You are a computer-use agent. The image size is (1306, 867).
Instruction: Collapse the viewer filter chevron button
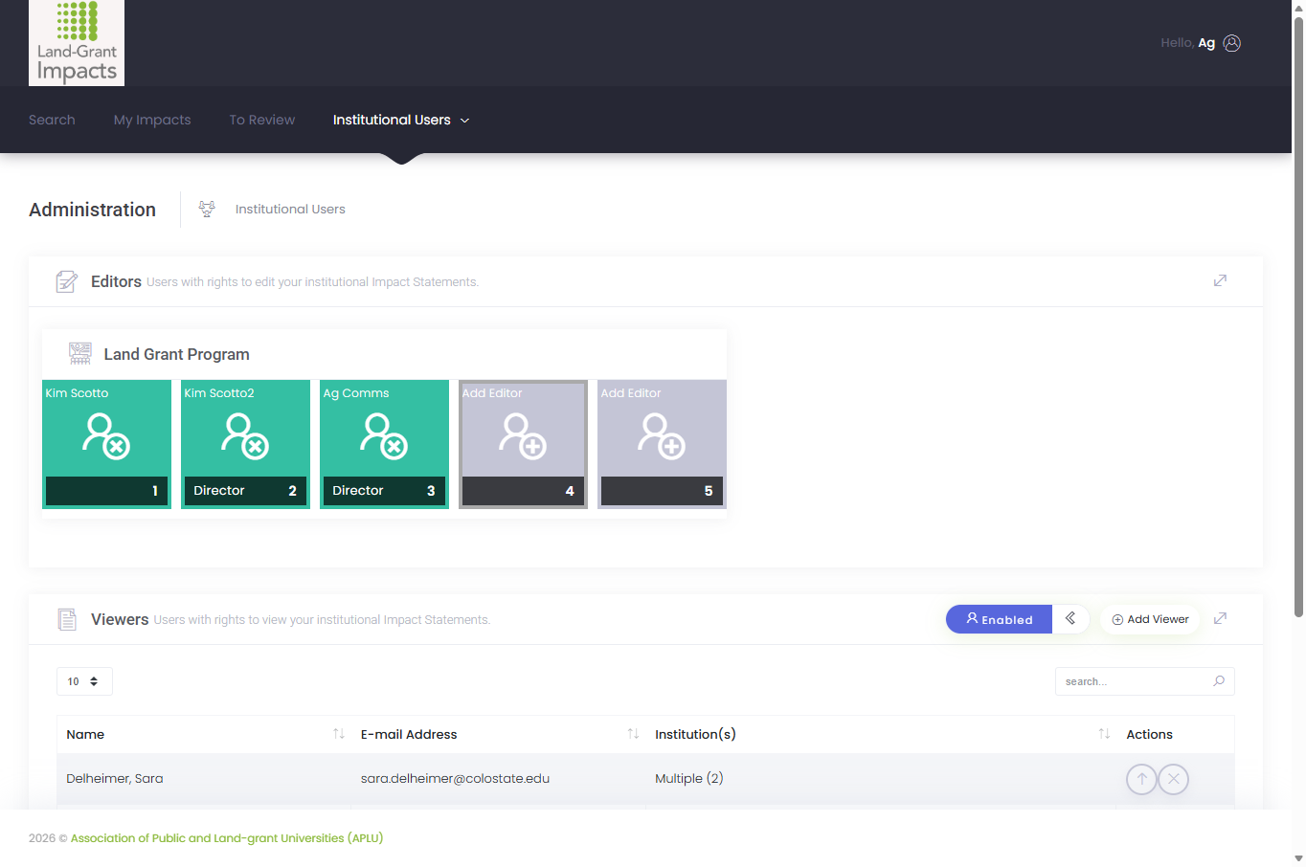[1070, 619]
